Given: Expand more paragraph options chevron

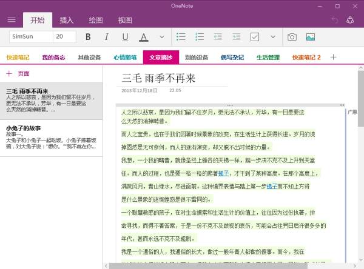Looking at the screenshot, I should click(x=273, y=36).
